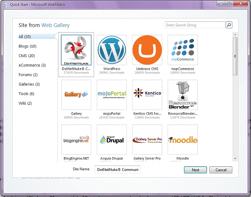
Task: Filter by CMS (20) category
Action: [27, 56]
